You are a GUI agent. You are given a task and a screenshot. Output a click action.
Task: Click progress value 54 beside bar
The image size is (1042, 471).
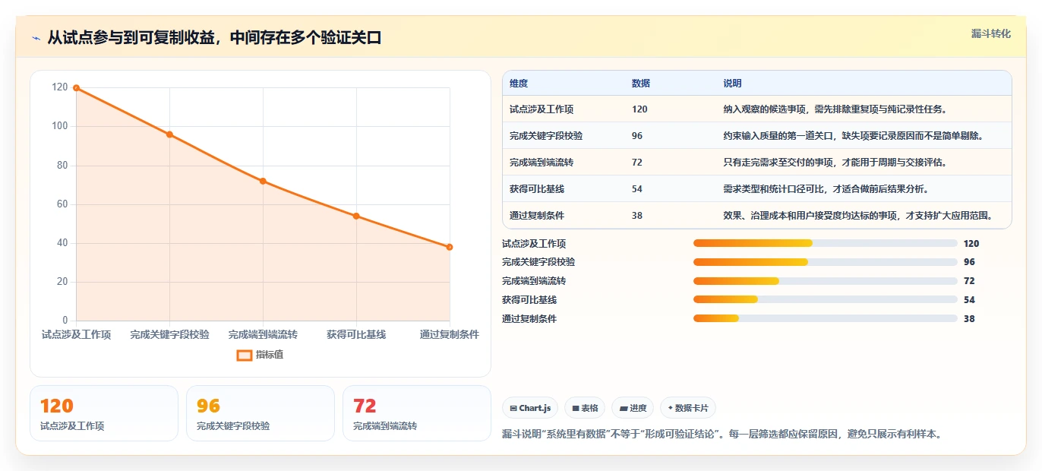[969, 300]
